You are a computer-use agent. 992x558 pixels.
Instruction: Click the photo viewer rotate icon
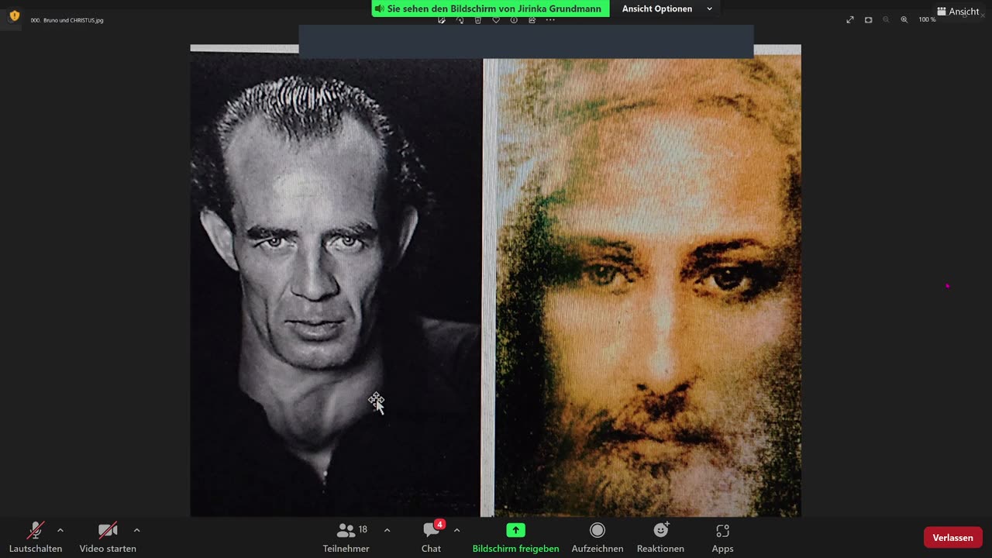pos(460,20)
